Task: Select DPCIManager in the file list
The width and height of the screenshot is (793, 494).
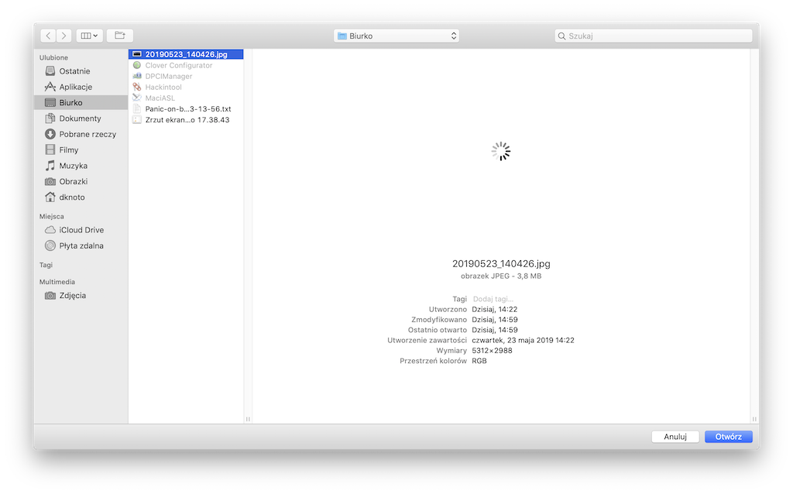Action: (186, 77)
